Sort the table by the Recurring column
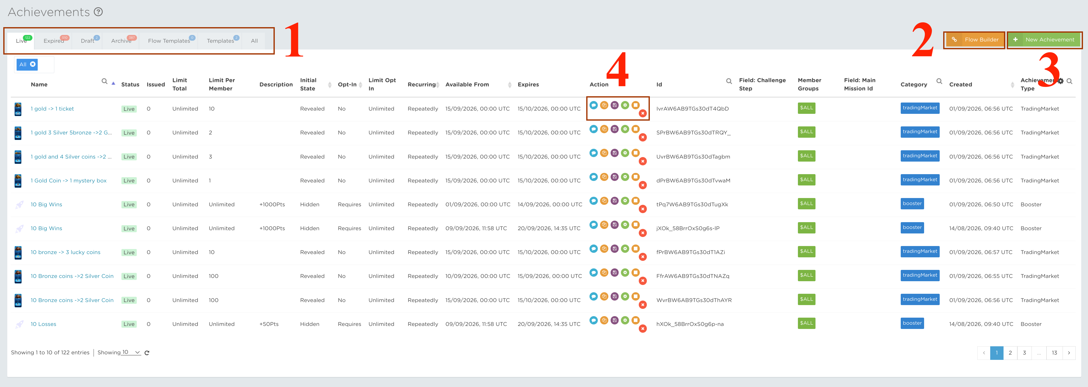1088x387 pixels. (x=438, y=85)
